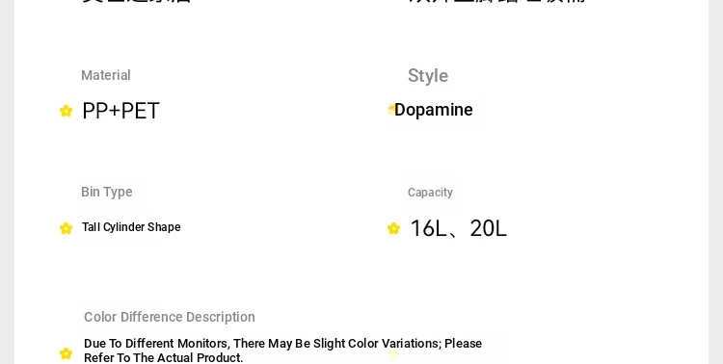Click the cut-off Chinese text above Style
This screenshot has width=723, height=364.
click(x=497, y=2)
